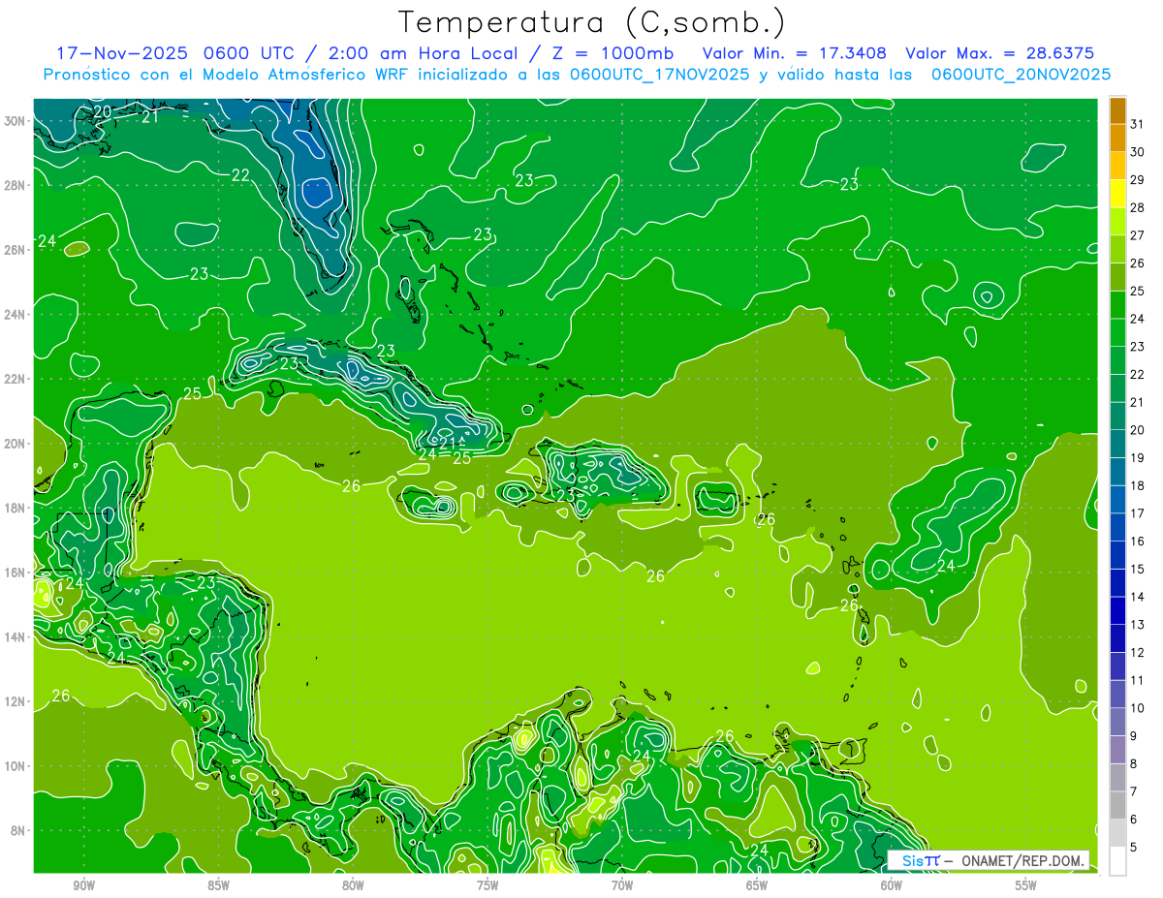This screenshot has height=898, width=1163.
Task: Click the 28N latitude axis label
Action: click(x=15, y=185)
